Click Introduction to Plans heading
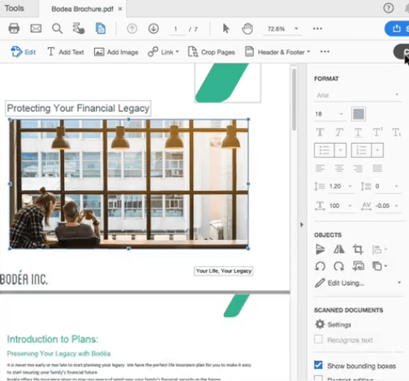 tap(53, 339)
